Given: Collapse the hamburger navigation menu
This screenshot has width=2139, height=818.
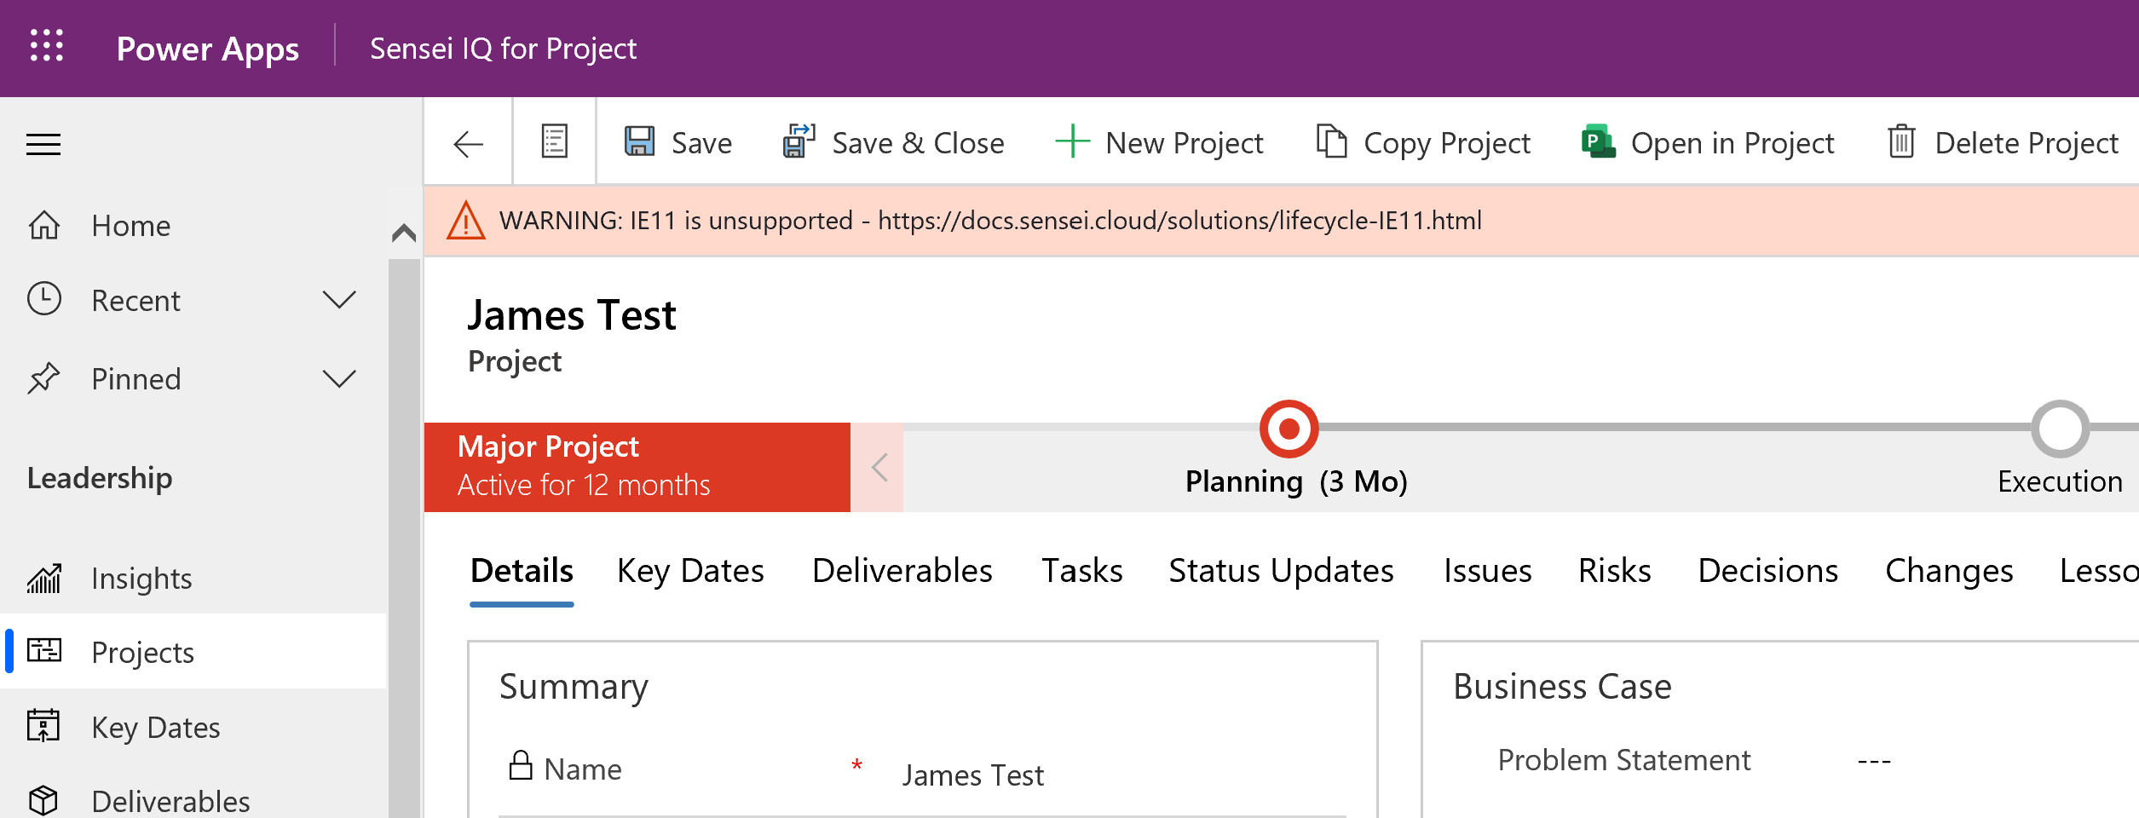Looking at the screenshot, I should (x=43, y=145).
